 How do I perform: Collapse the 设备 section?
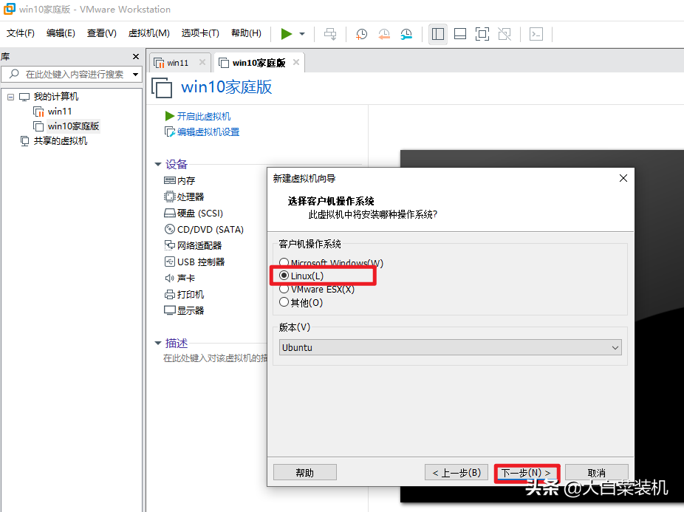coord(158,164)
